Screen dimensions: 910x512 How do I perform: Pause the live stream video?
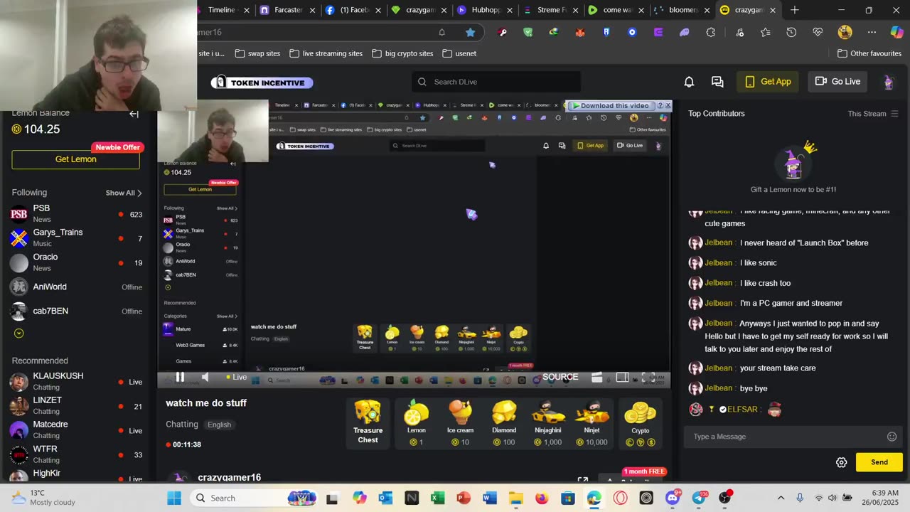point(180,378)
